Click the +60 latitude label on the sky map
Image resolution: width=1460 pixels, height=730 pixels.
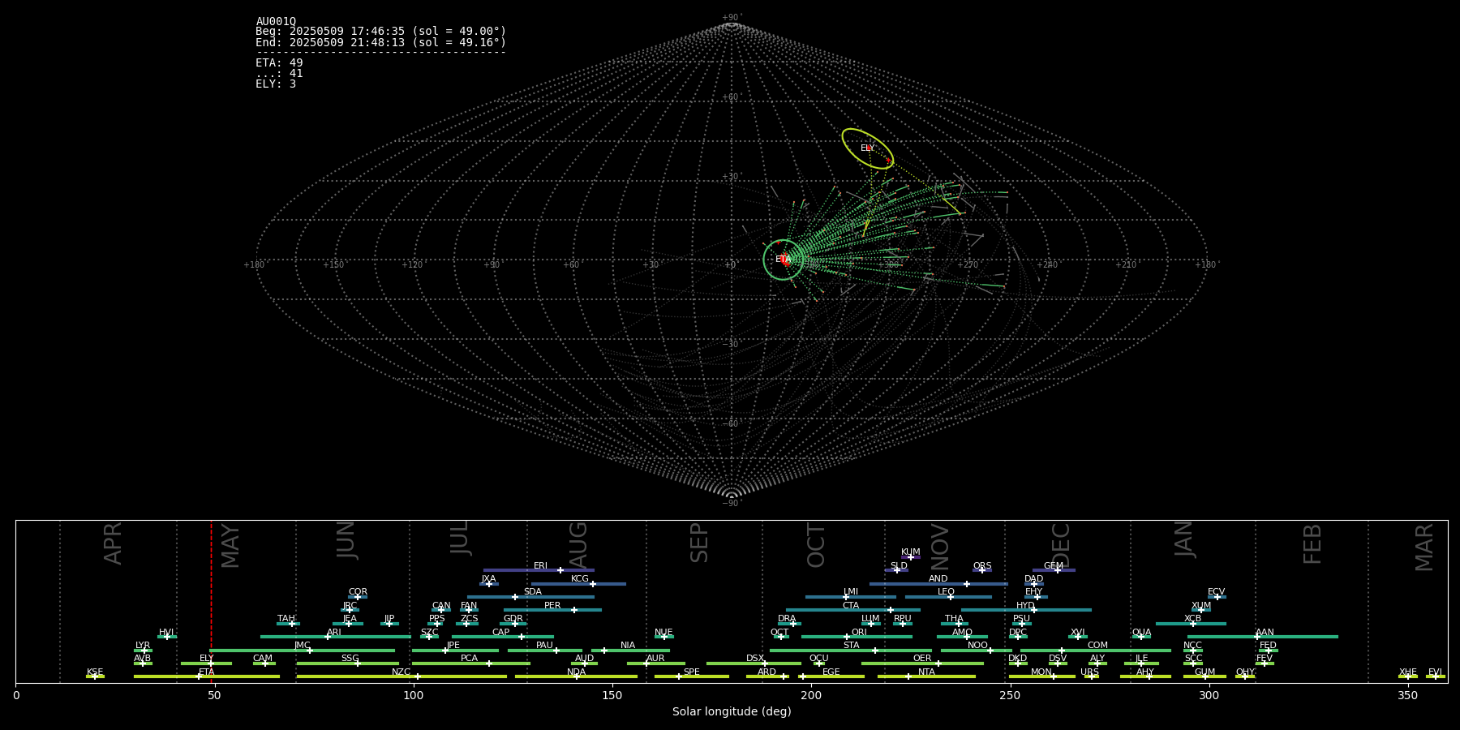(731, 97)
